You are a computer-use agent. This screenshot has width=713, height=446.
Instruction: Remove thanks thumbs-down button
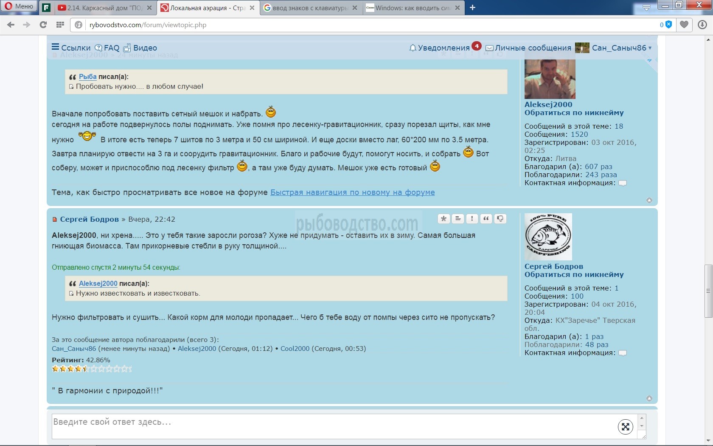(x=500, y=219)
